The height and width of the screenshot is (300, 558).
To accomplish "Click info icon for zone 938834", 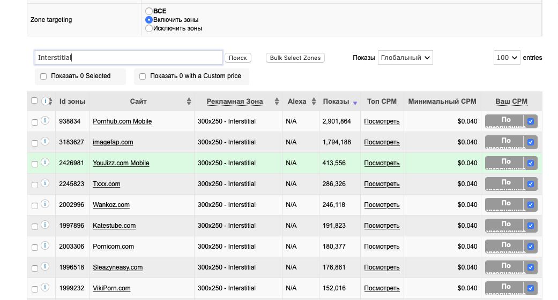I will coord(46,121).
